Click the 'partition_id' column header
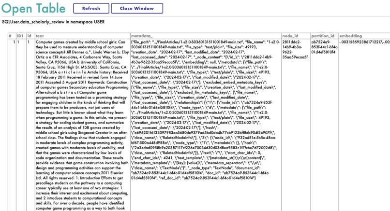The width and height of the screenshot is (390, 211). click(x=324, y=36)
